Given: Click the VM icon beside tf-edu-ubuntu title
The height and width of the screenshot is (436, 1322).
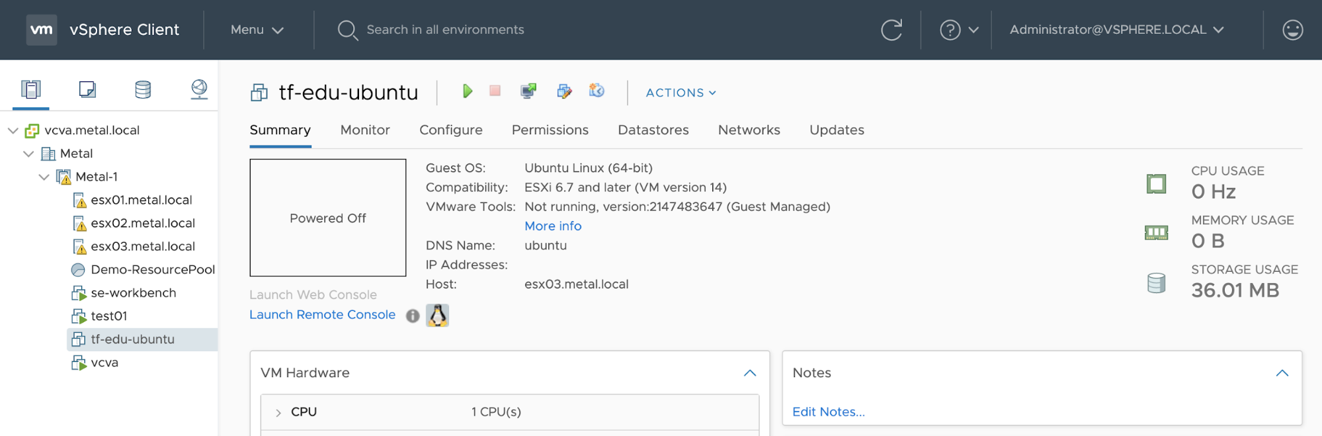Looking at the screenshot, I should click(x=259, y=93).
